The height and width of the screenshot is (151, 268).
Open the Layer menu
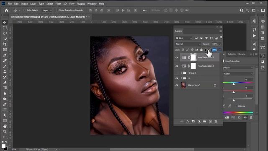coord(33,4)
